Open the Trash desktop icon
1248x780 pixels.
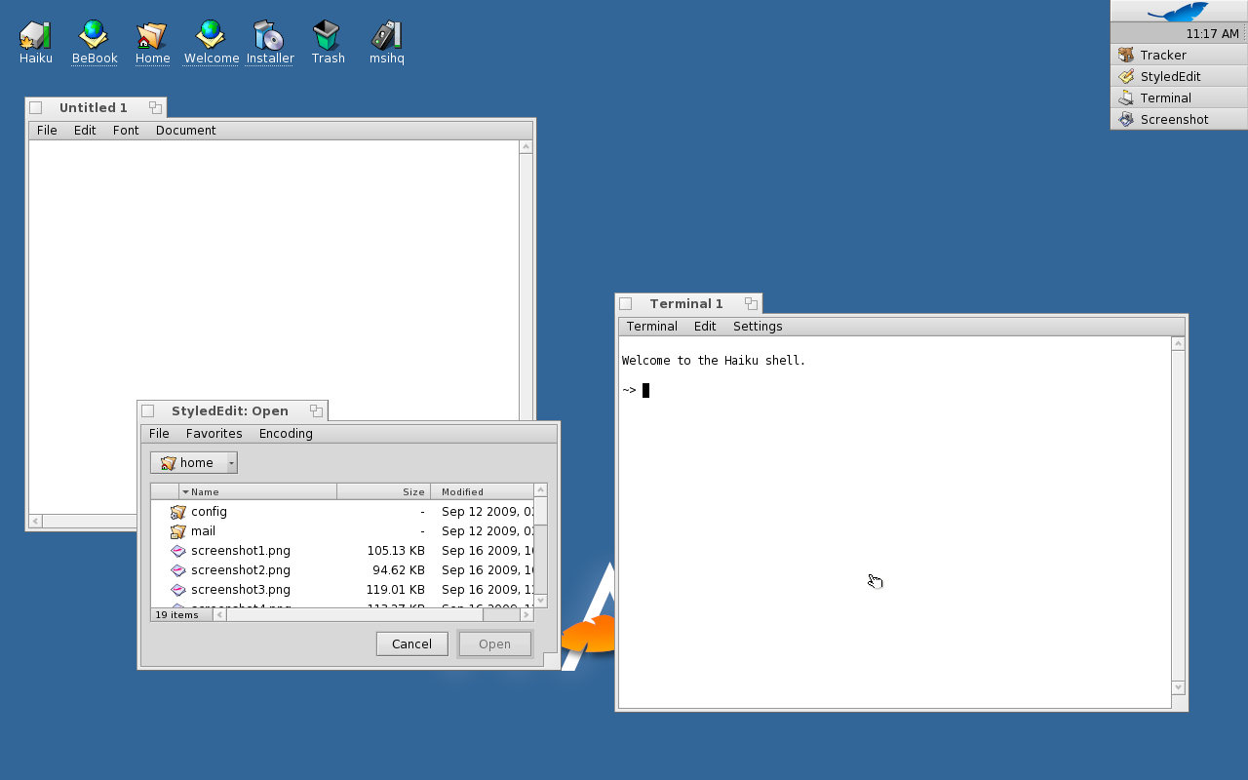pos(328,37)
